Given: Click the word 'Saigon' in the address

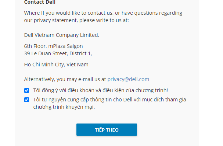Looking at the screenshot, I should point(75,46).
